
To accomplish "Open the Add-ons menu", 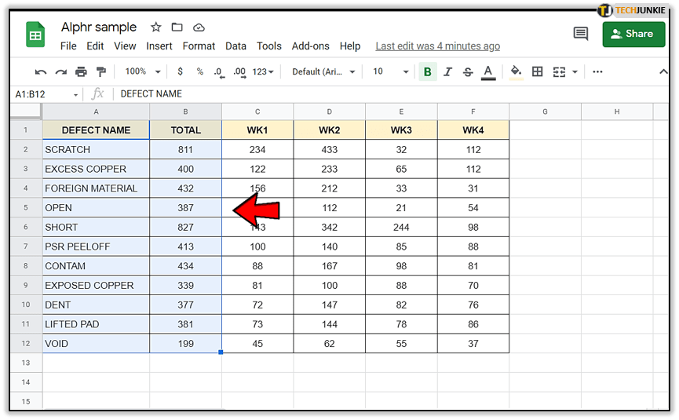I will tap(310, 46).
